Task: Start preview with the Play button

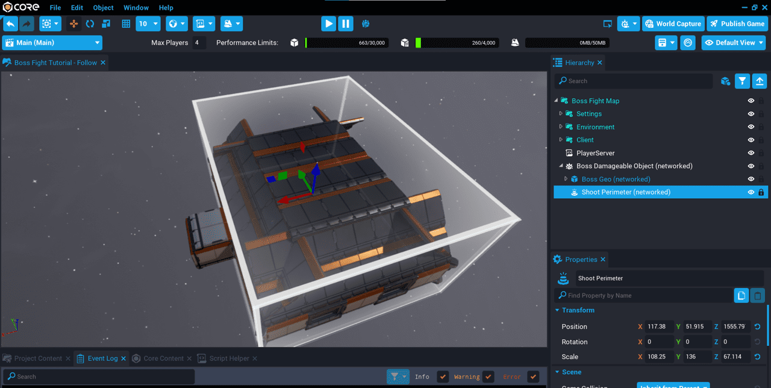Action: click(x=328, y=24)
